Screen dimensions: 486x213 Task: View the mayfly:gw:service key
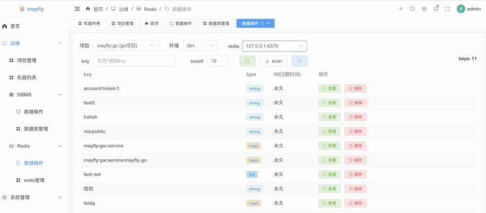(x=329, y=146)
